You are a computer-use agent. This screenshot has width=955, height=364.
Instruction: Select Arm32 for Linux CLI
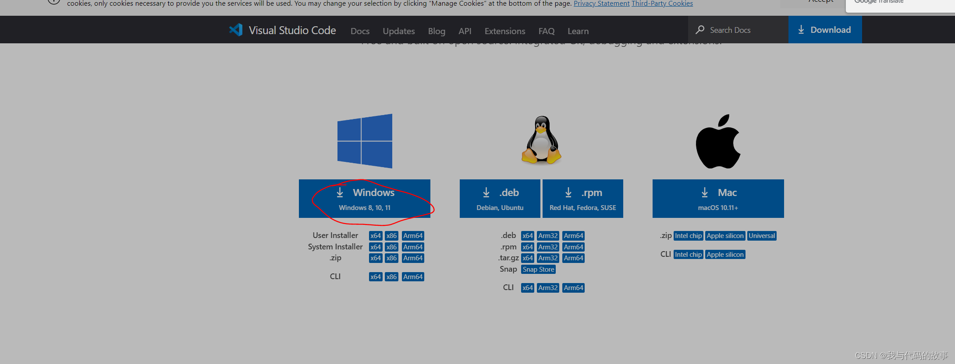[x=548, y=288]
